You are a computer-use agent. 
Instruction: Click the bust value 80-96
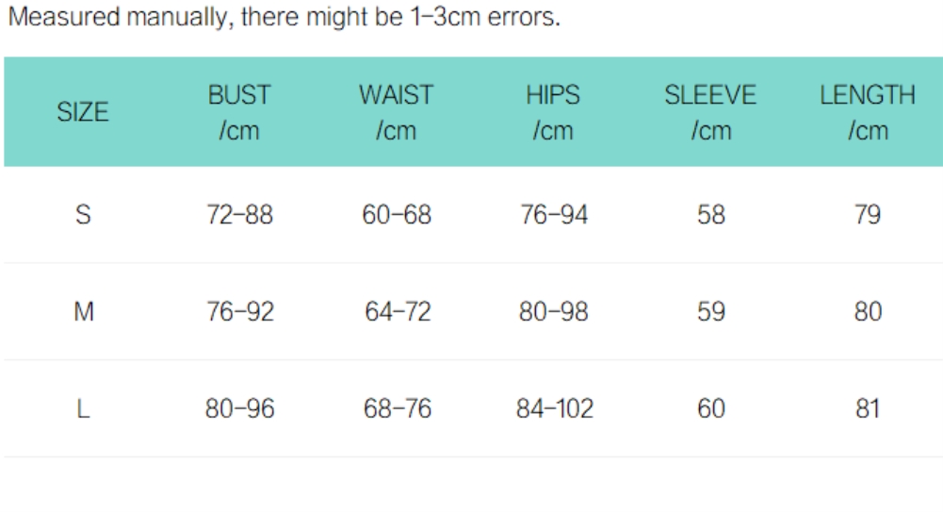pos(239,409)
